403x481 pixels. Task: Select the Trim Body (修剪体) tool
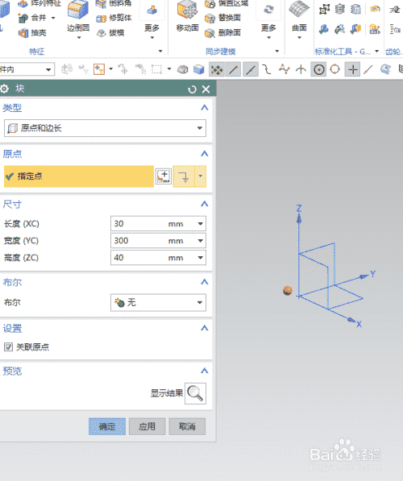click(114, 18)
